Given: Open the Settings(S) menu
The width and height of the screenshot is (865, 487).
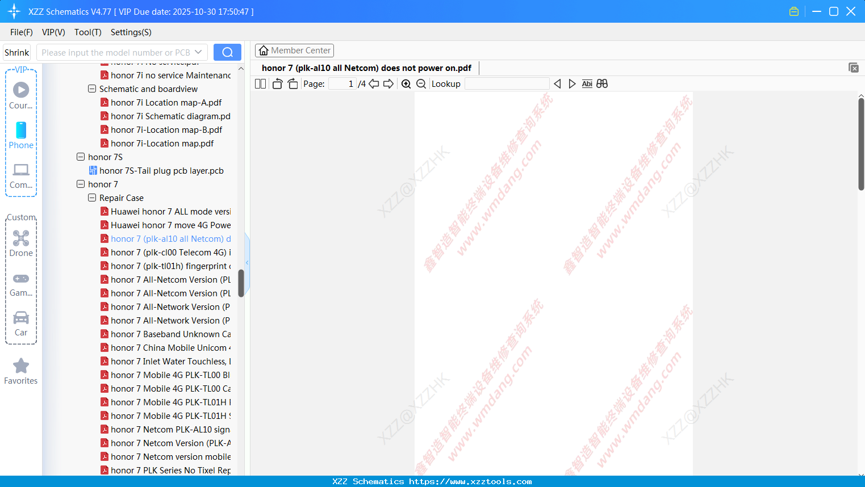Looking at the screenshot, I should [x=131, y=32].
